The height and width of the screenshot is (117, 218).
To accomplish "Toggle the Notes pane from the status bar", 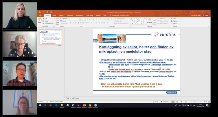I will (156, 101).
